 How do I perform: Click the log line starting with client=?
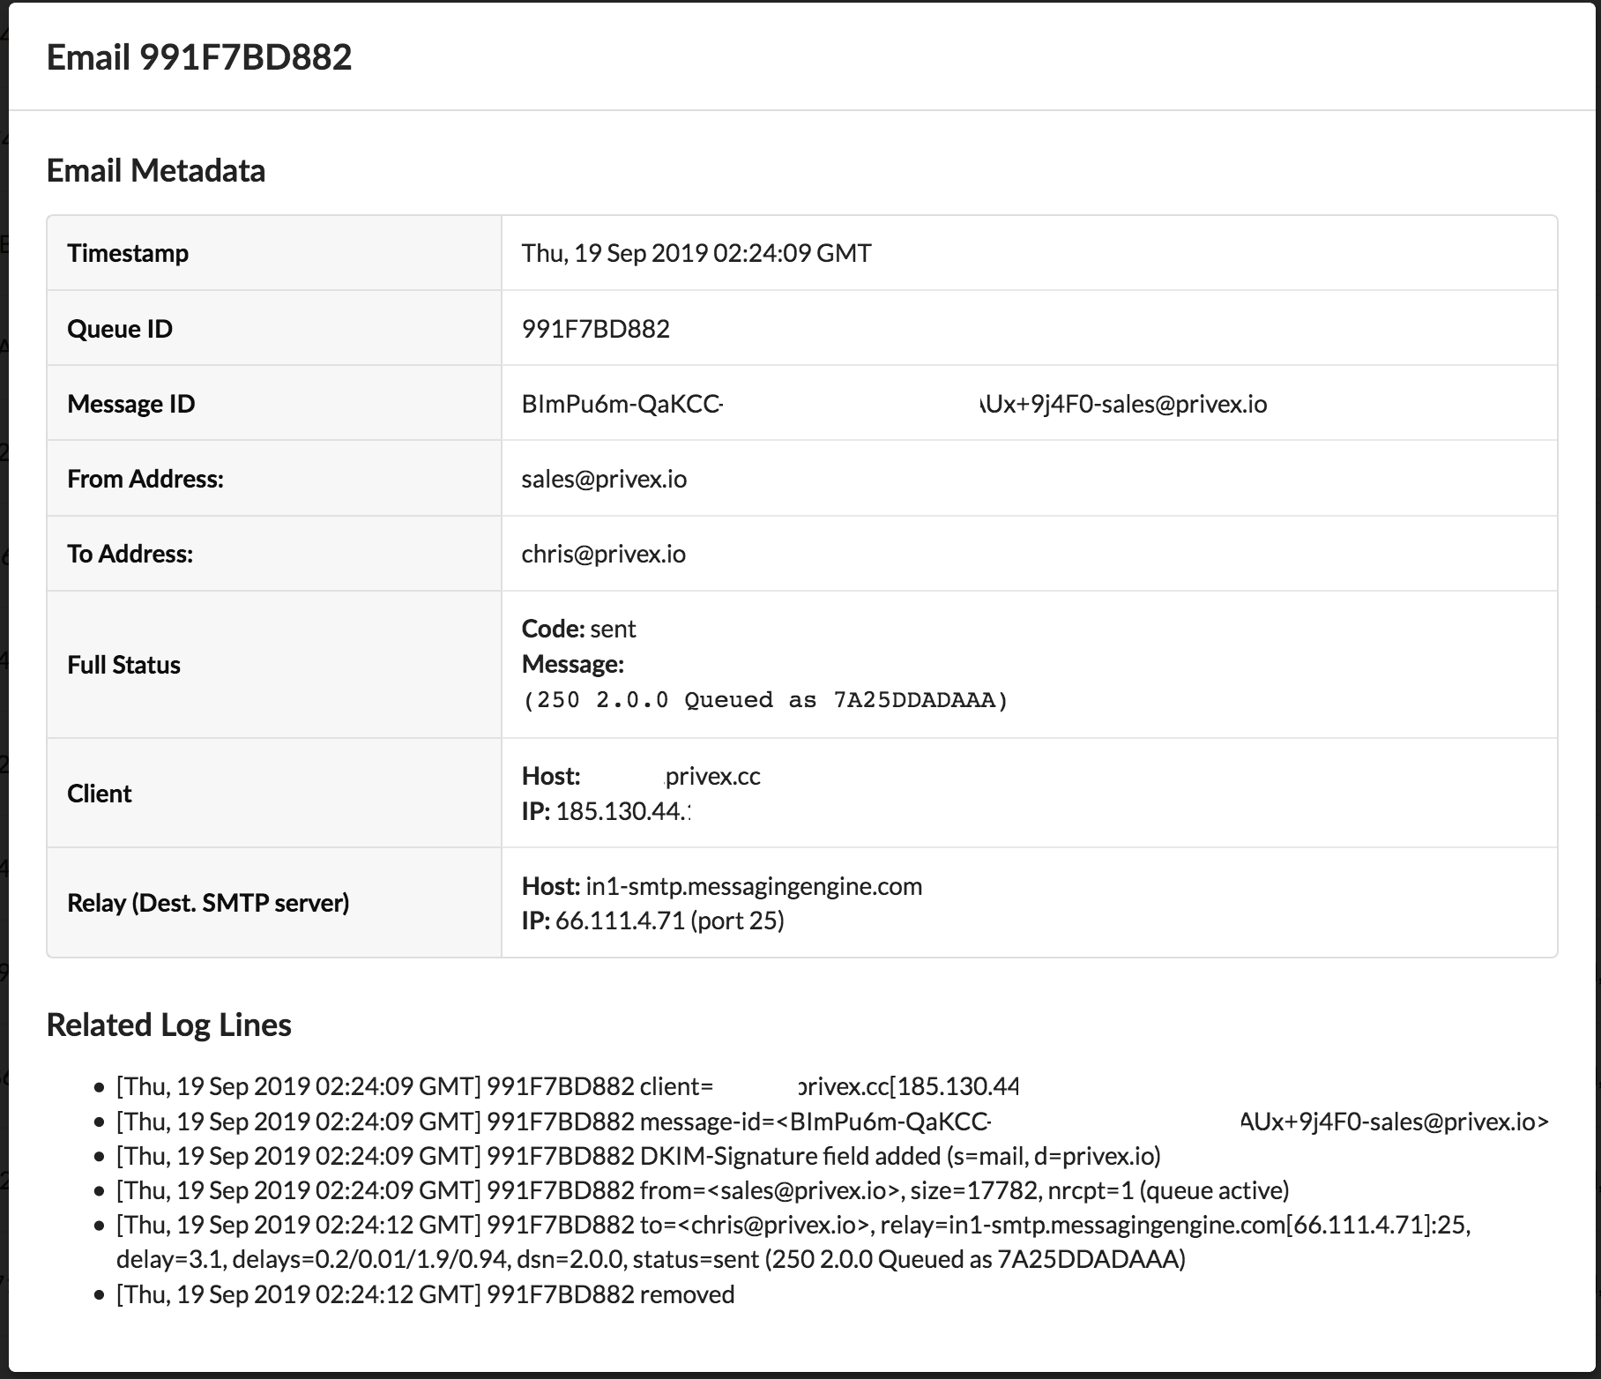588,1086
